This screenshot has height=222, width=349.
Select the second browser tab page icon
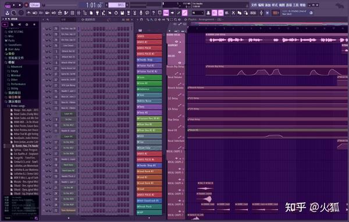tap(12, 24)
